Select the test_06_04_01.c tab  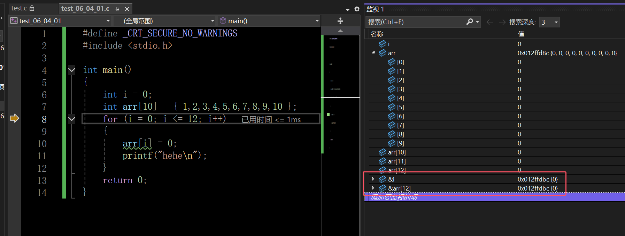click(x=85, y=9)
